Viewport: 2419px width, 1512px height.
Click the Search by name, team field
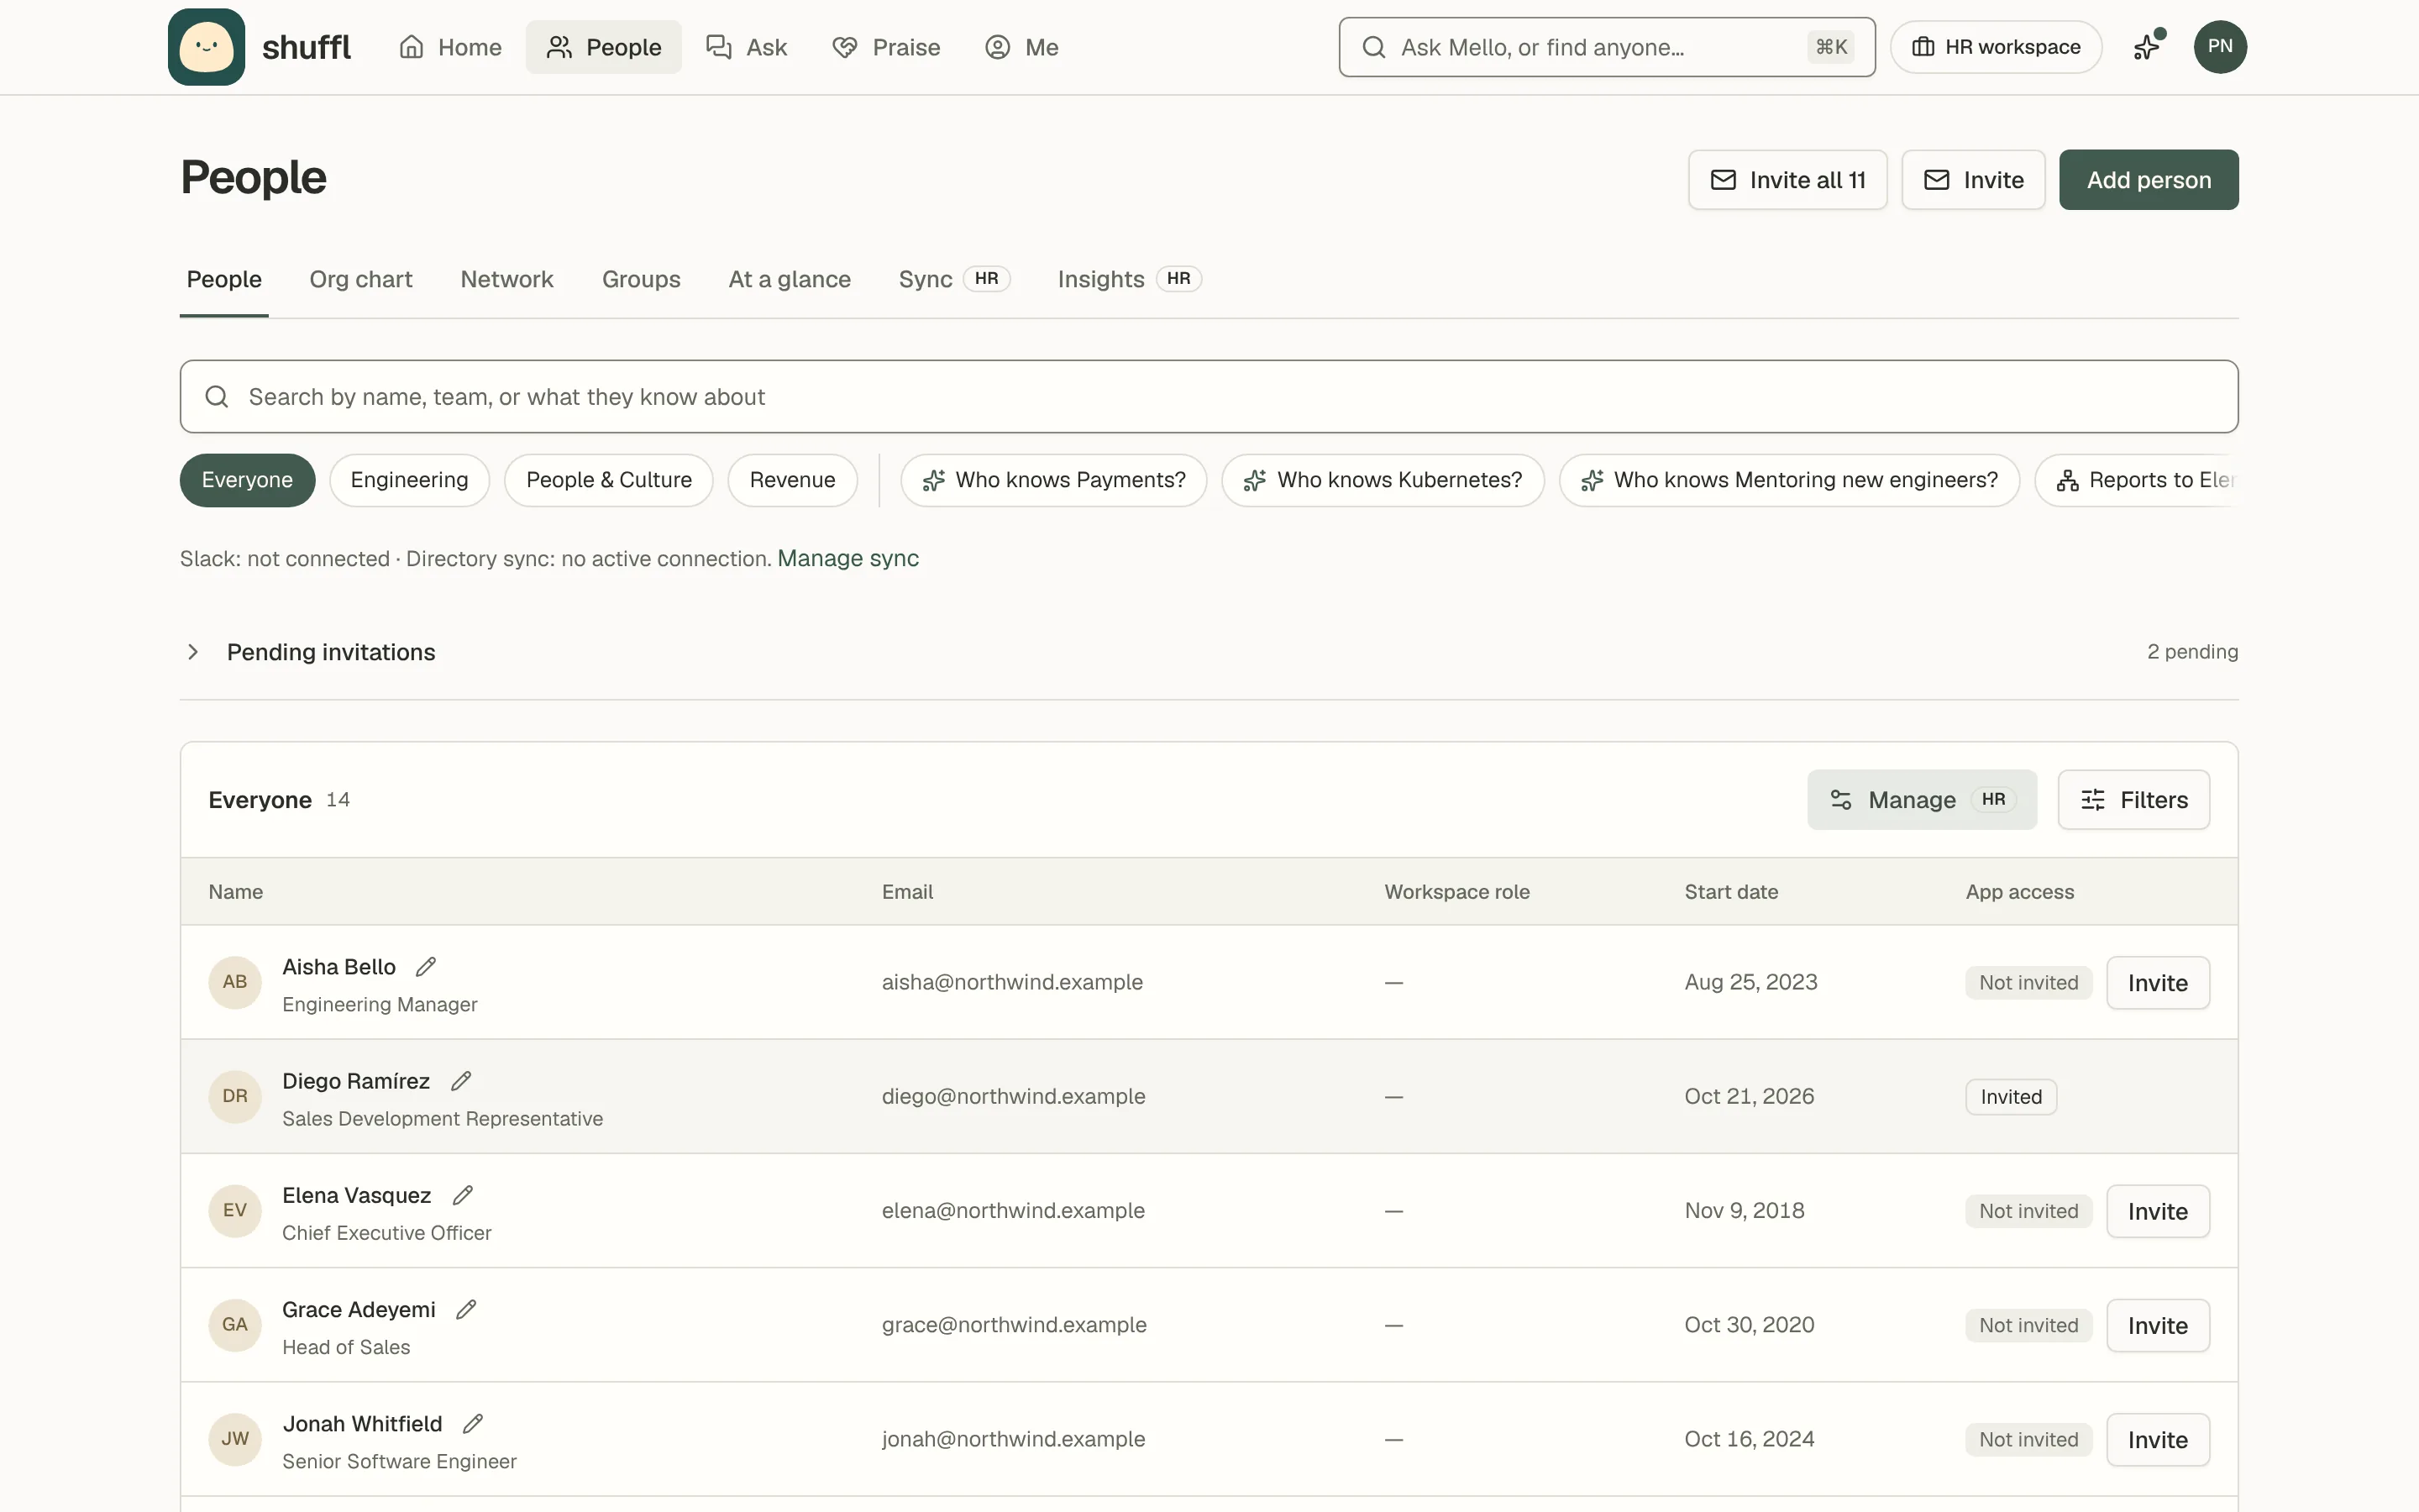pyautogui.click(x=1209, y=396)
